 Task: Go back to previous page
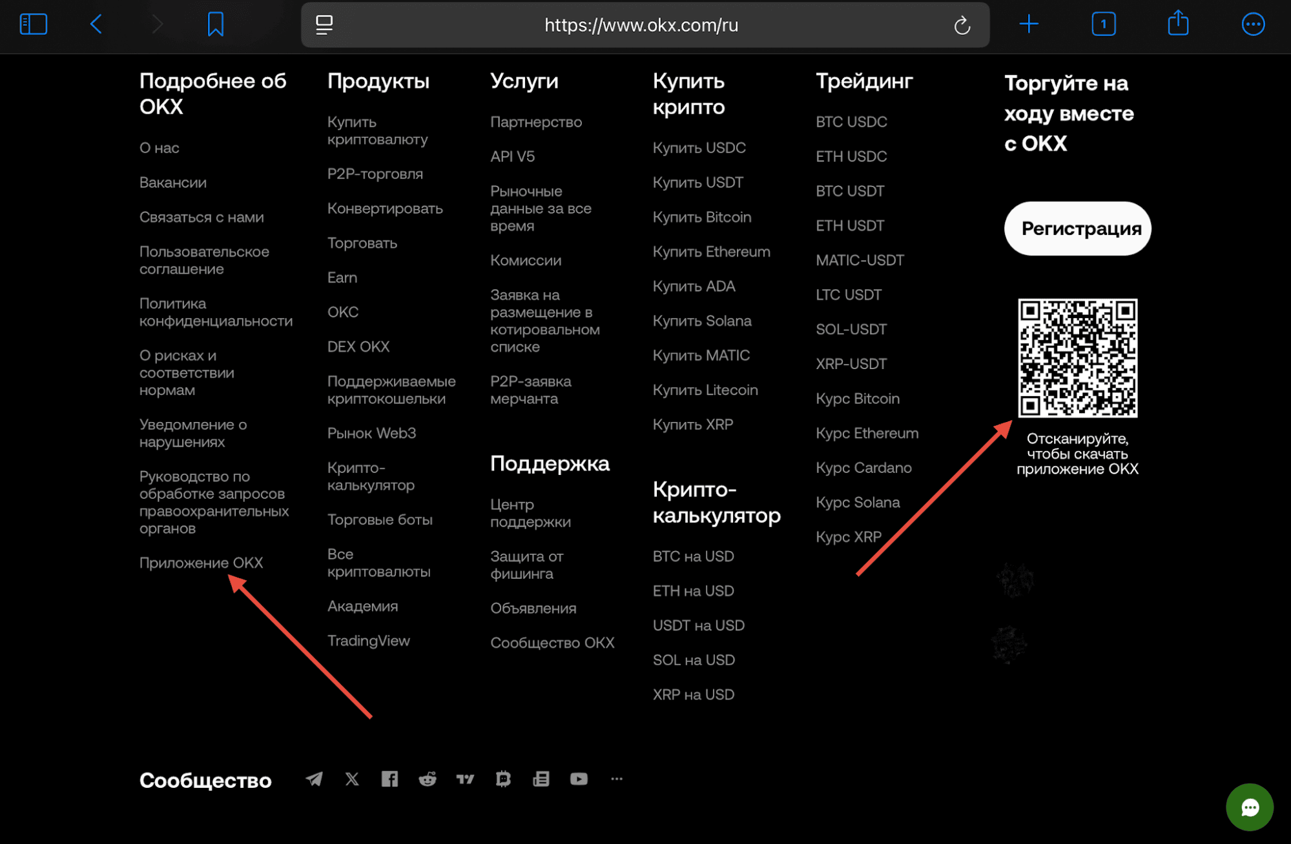[96, 25]
